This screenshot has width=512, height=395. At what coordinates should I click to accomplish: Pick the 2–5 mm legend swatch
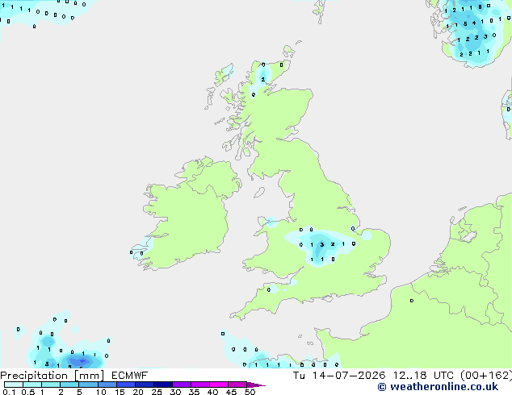(69, 385)
